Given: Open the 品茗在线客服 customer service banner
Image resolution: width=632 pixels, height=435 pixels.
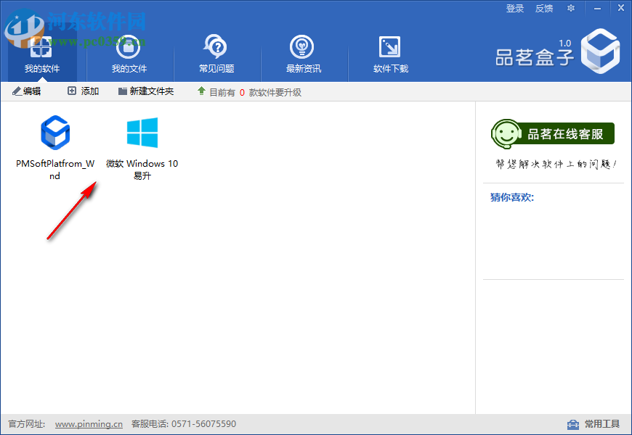Looking at the screenshot, I should 554,133.
